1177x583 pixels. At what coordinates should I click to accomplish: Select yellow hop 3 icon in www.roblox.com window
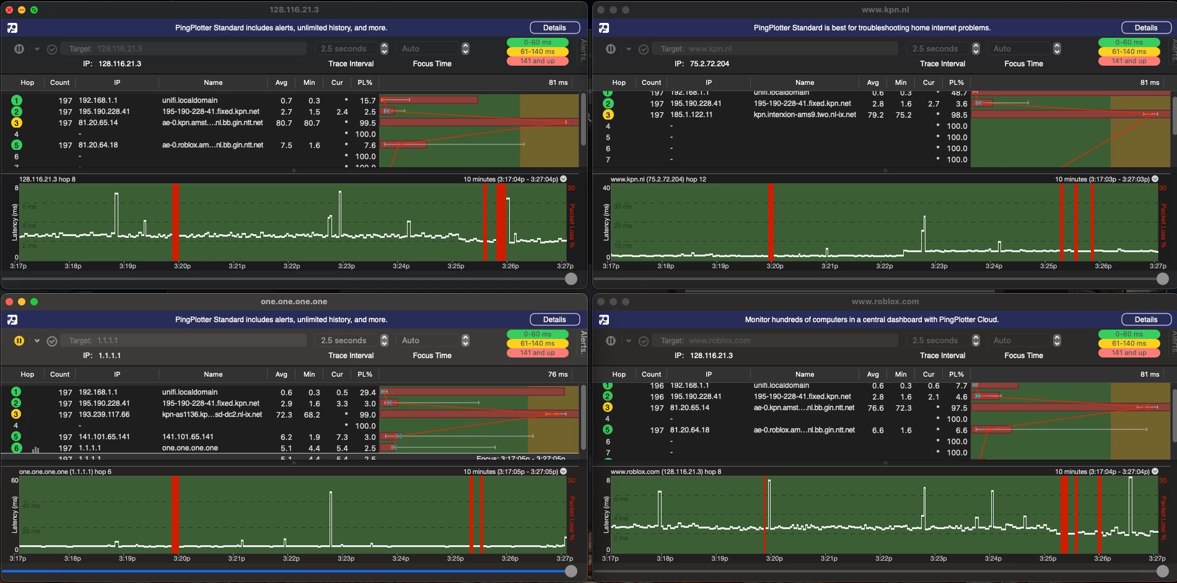point(608,408)
